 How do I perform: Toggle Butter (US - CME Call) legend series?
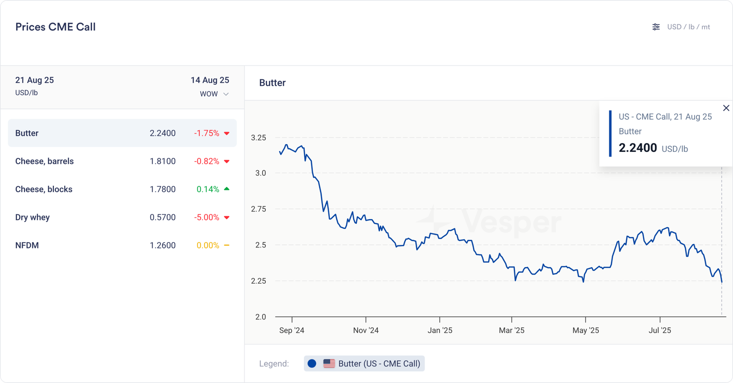379,364
